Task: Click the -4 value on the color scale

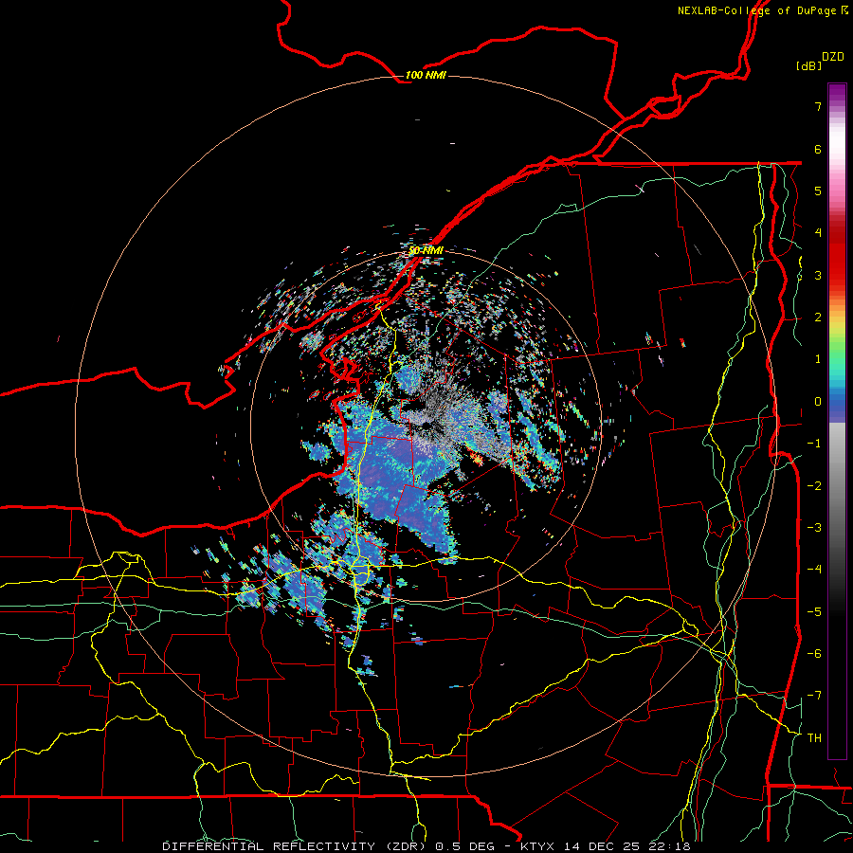Action: [814, 570]
